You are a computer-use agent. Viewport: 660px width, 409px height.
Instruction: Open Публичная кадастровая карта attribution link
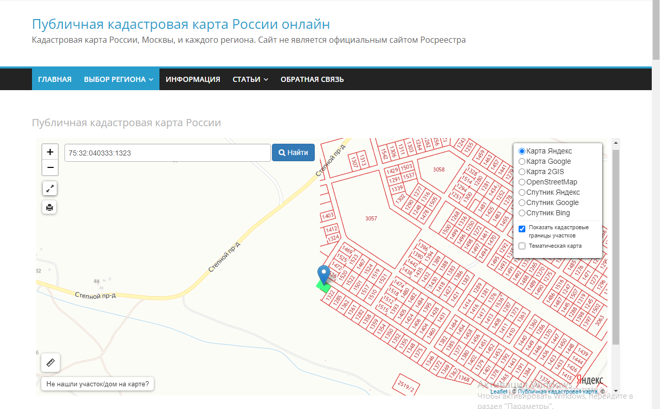tap(557, 391)
